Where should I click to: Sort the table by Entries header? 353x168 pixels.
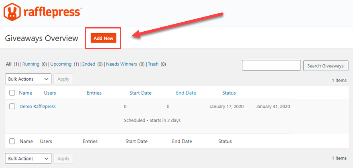click(x=94, y=93)
